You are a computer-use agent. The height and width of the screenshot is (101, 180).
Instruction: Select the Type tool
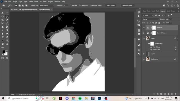point(3,37)
